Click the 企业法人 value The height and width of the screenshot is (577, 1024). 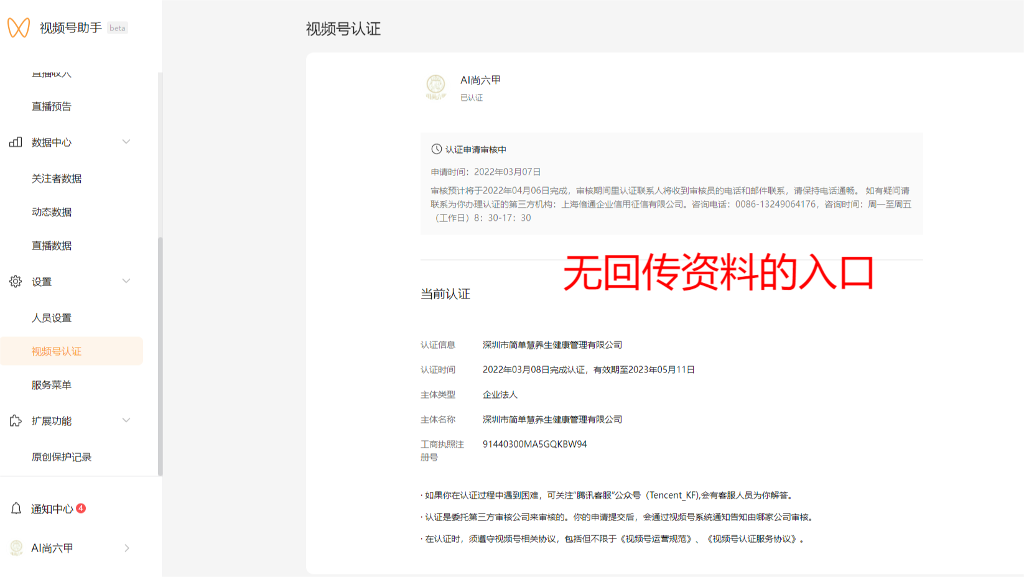[500, 395]
